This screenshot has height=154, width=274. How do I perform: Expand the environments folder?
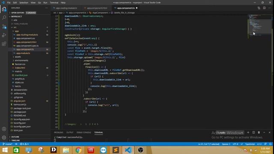tap(21, 60)
